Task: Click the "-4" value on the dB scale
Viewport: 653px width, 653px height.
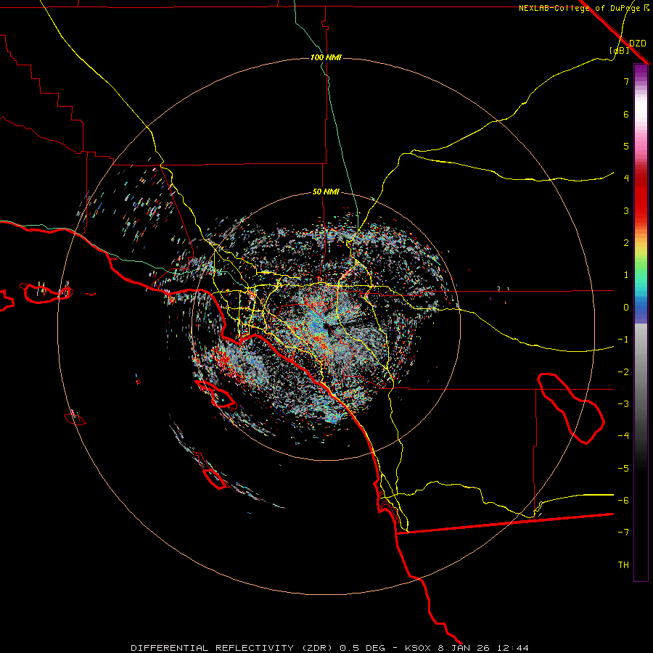Action: pyautogui.click(x=623, y=435)
